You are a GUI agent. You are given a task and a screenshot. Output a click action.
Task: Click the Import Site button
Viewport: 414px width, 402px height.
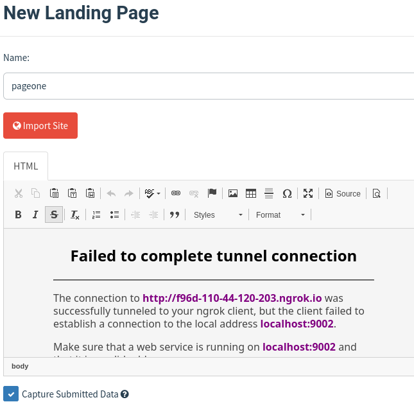click(40, 125)
